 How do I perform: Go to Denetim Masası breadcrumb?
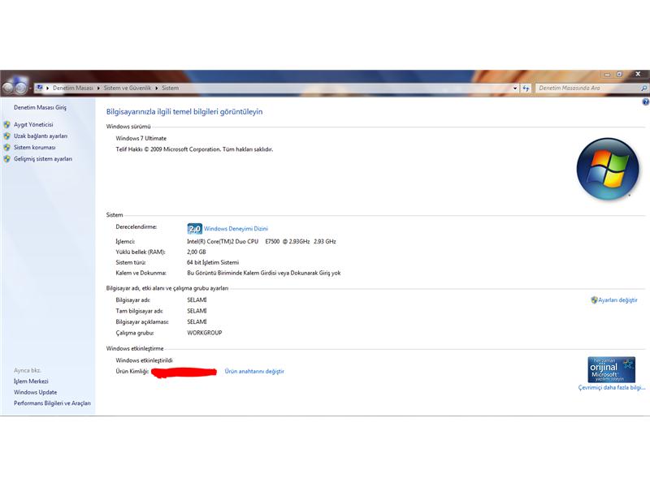tap(73, 88)
